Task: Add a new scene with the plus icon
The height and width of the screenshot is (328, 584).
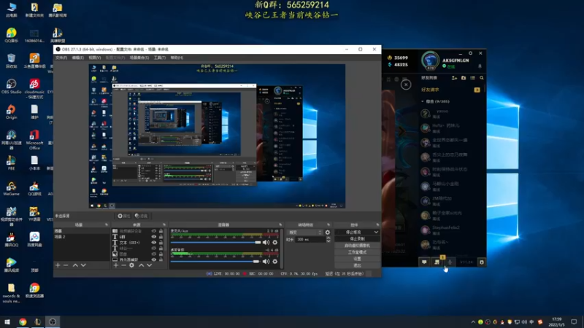Action: coord(58,265)
